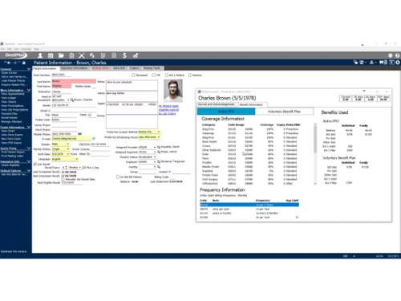Open the dollar sign ledger icon

[124, 55]
